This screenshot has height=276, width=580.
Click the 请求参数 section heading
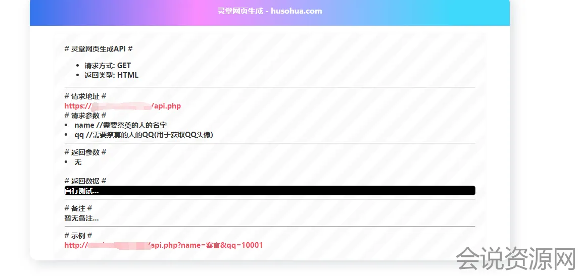click(85, 116)
